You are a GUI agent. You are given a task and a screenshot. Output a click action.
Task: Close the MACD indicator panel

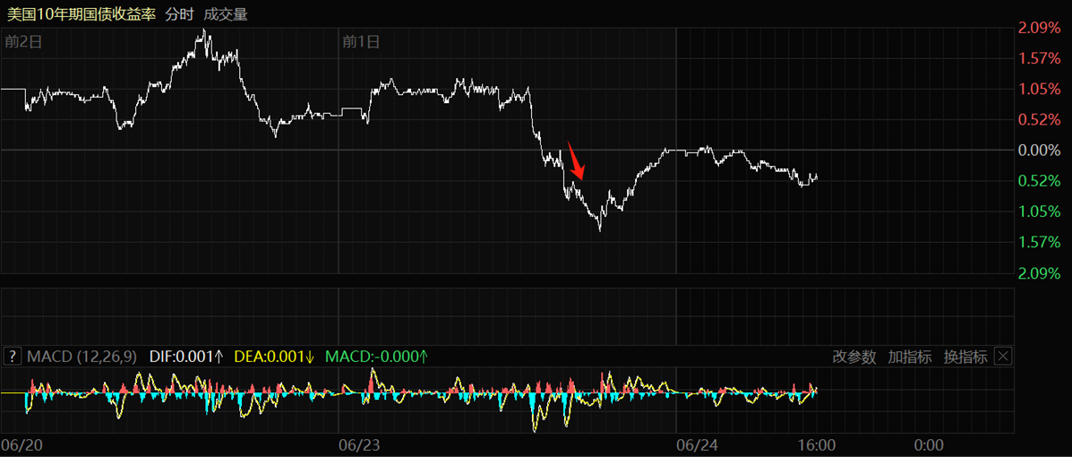1002,357
